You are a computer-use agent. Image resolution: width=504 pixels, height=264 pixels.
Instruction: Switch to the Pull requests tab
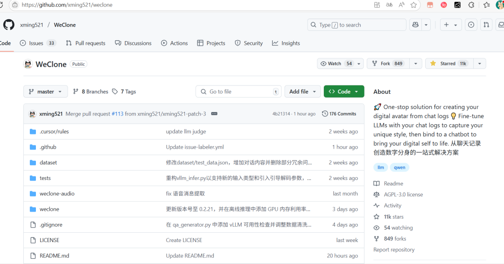85,43
